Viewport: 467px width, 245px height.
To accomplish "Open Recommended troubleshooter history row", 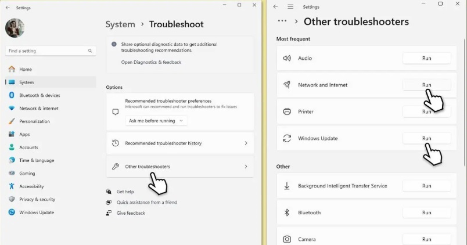I will click(180, 143).
